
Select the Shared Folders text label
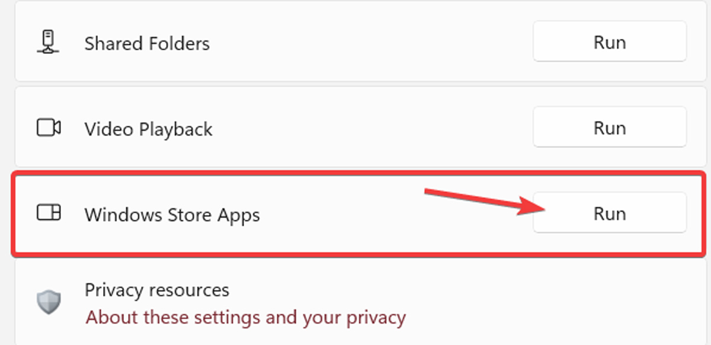coord(147,43)
